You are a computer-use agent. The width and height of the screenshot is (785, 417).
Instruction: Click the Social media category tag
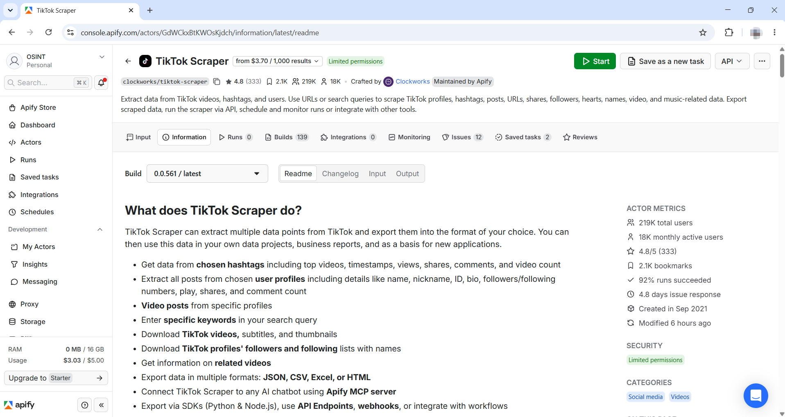(x=645, y=397)
